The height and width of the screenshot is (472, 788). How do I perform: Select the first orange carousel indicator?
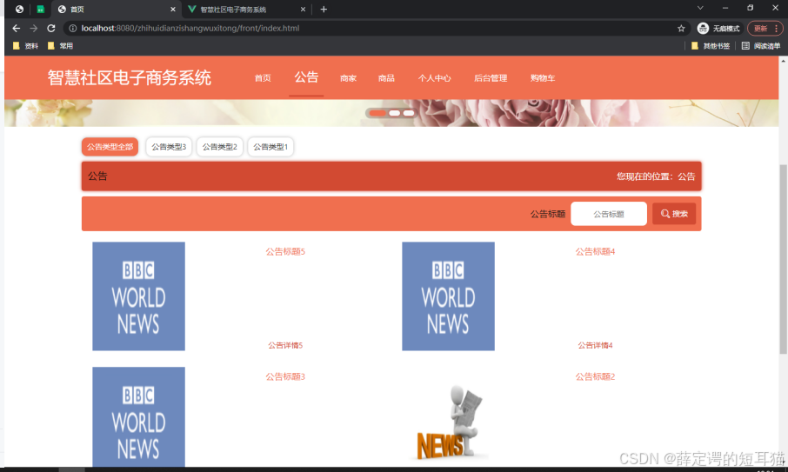pyautogui.click(x=377, y=113)
